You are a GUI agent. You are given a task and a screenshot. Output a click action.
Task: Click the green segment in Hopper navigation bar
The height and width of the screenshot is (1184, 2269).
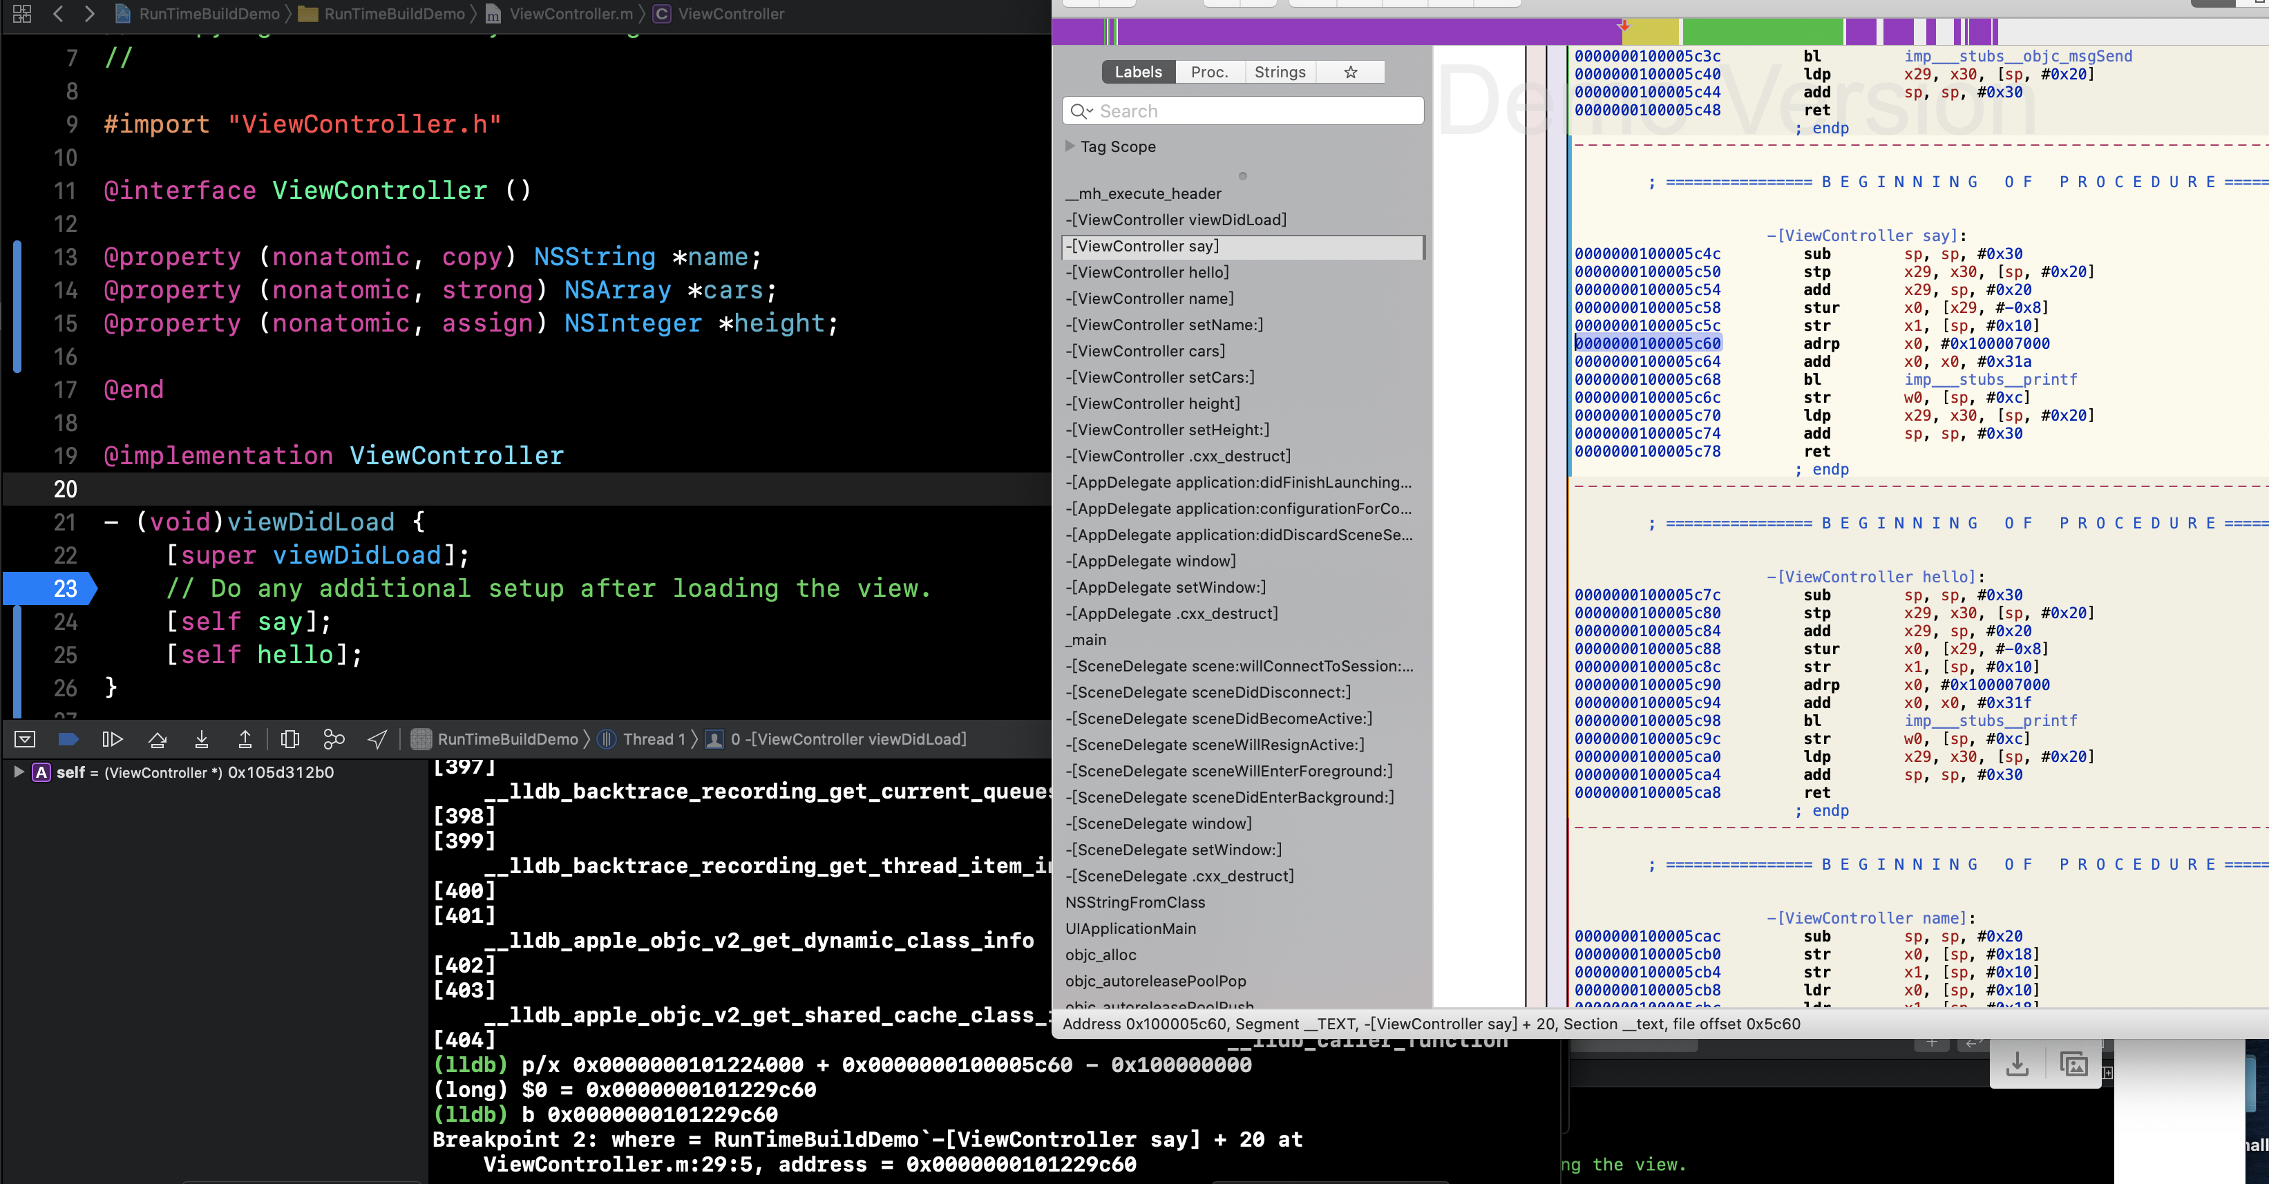pyautogui.click(x=1763, y=32)
